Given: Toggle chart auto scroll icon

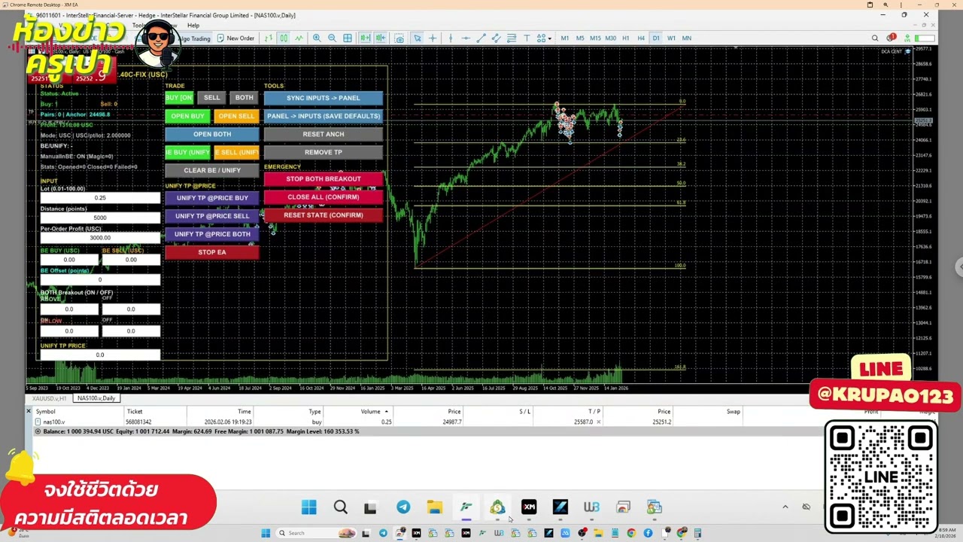Looking at the screenshot, I should coord(365,38).
